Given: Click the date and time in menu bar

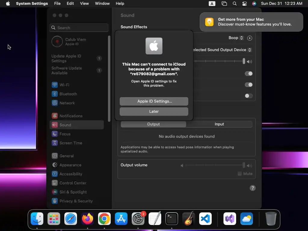Looking at the screenshot, I should click(x=282, y=4).
